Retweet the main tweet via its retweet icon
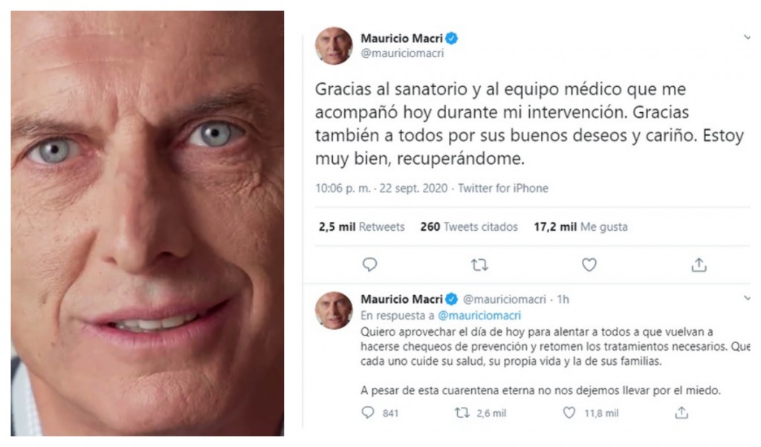761x447 pixels. [479, 264]
